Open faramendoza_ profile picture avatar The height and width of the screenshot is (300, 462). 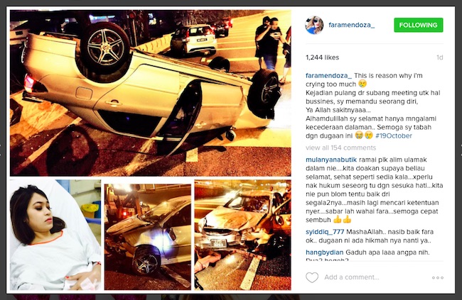coord(314,25)
